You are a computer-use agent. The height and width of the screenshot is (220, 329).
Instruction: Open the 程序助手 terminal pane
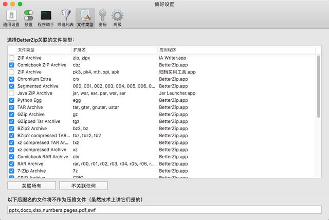pos(46,19)
